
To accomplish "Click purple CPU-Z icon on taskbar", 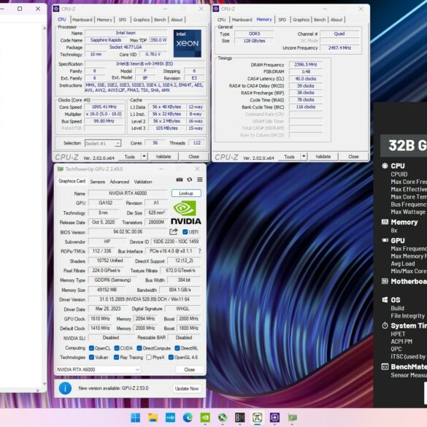I will [x=274, y=418].
